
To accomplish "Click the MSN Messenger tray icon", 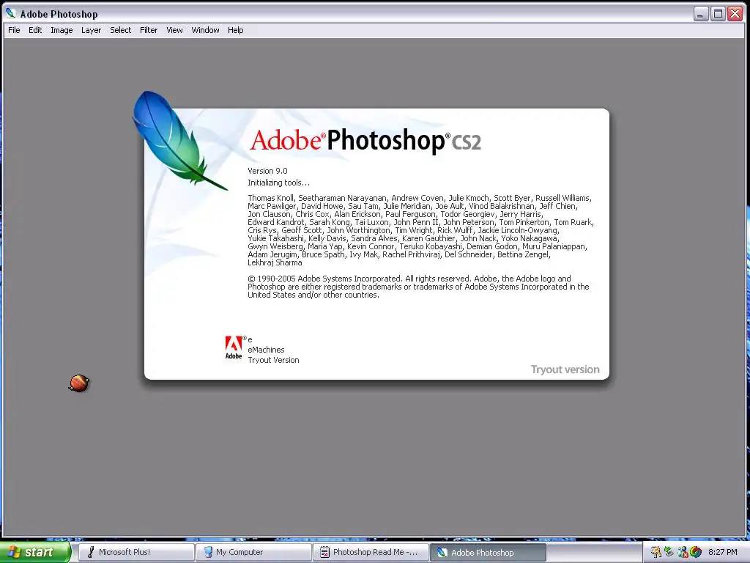I will (683, 552).
